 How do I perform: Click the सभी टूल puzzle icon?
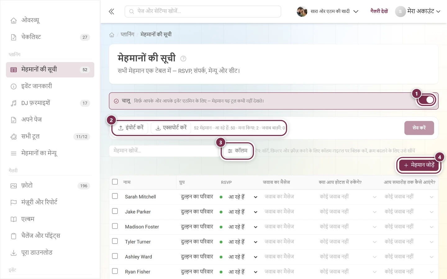click(x=14, y=137)
